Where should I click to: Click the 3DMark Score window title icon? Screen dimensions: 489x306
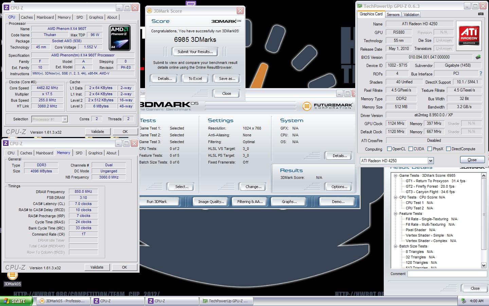149,11
